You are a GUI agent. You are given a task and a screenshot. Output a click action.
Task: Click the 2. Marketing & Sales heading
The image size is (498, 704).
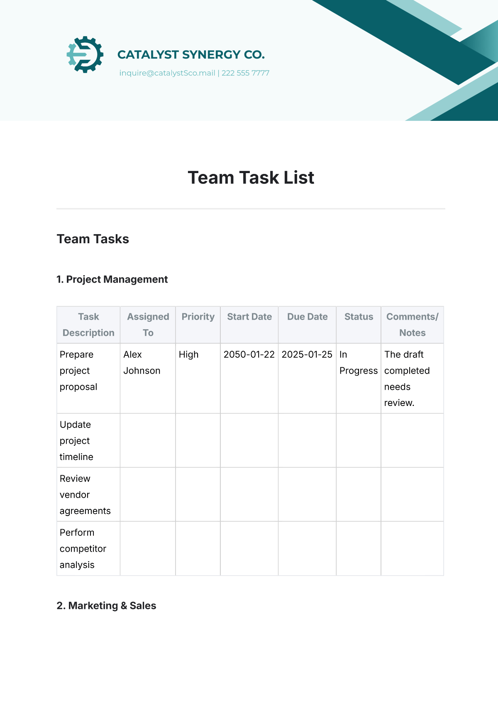click(x=106, y=606)
